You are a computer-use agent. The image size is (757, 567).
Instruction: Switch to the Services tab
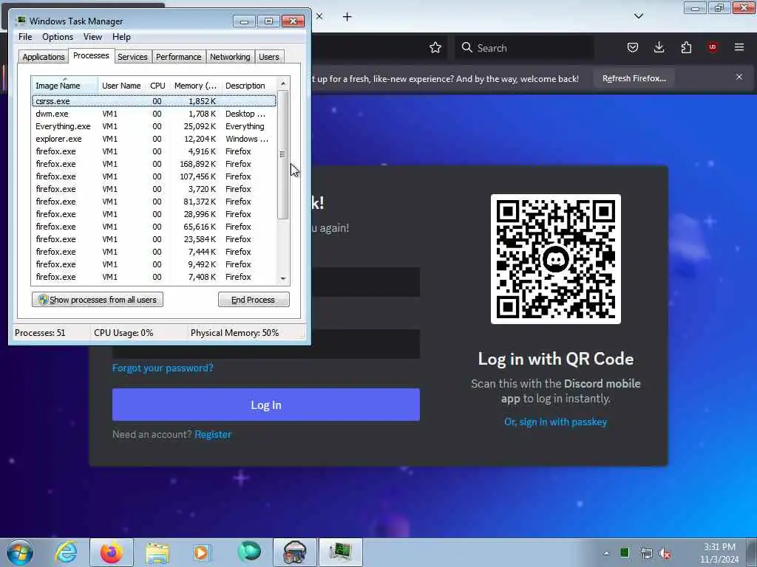132,57
